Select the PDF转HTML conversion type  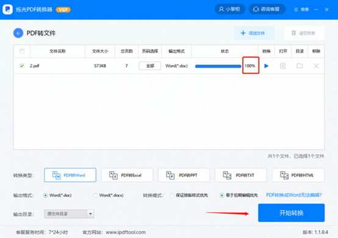298,175
